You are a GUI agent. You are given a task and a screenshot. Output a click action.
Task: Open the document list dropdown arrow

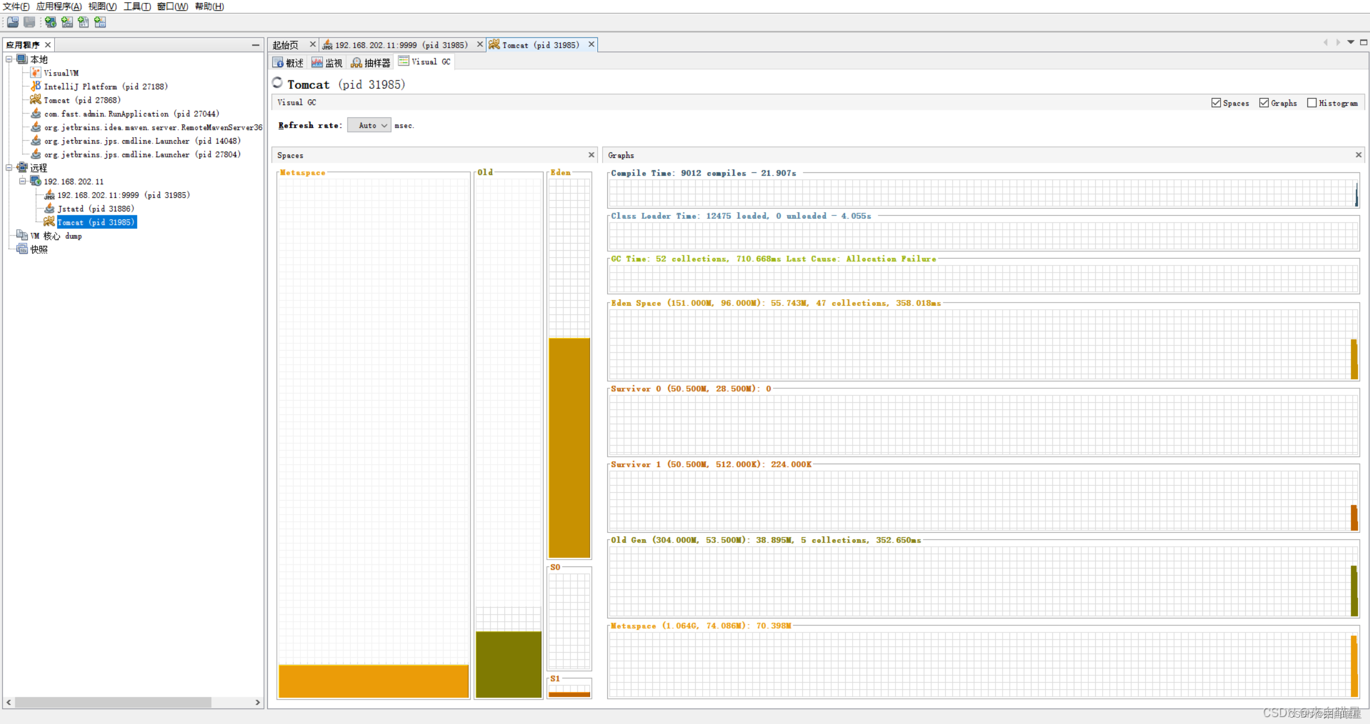1351,42
